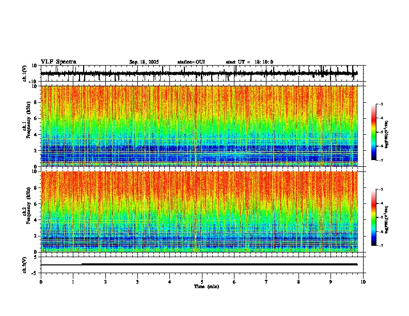This screenshot has height=316, width=409.
Task: Select the "start UT = 18:10:0" text
Action: click(x=249, y=62)
